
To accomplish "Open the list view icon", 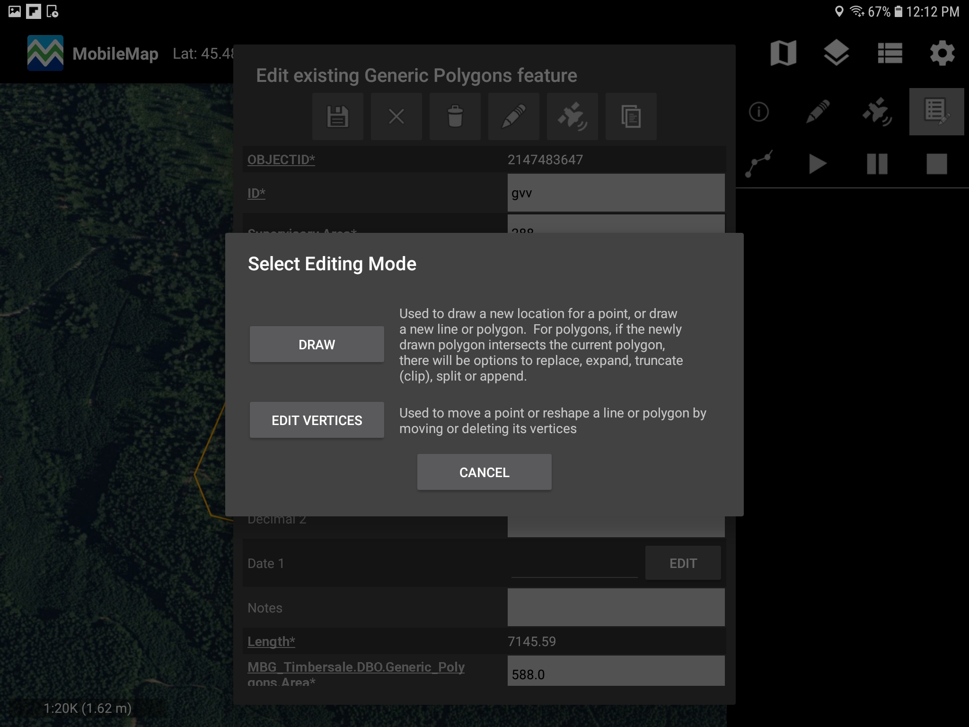I will (x=890, y=53).
